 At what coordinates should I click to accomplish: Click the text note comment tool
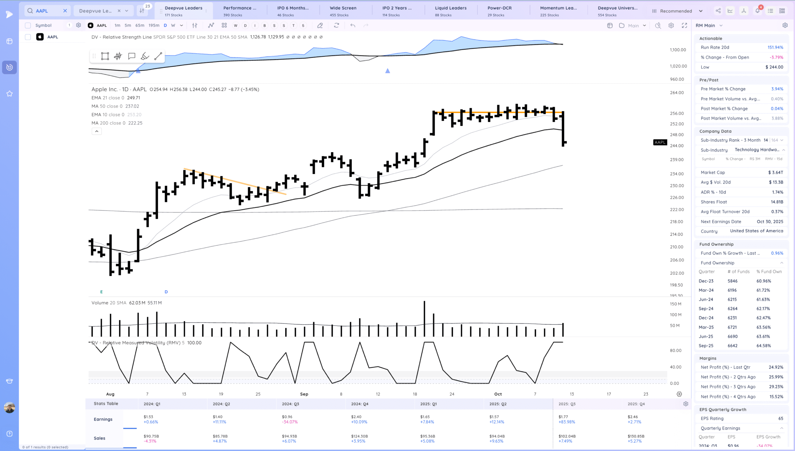[x=131, y=56]
